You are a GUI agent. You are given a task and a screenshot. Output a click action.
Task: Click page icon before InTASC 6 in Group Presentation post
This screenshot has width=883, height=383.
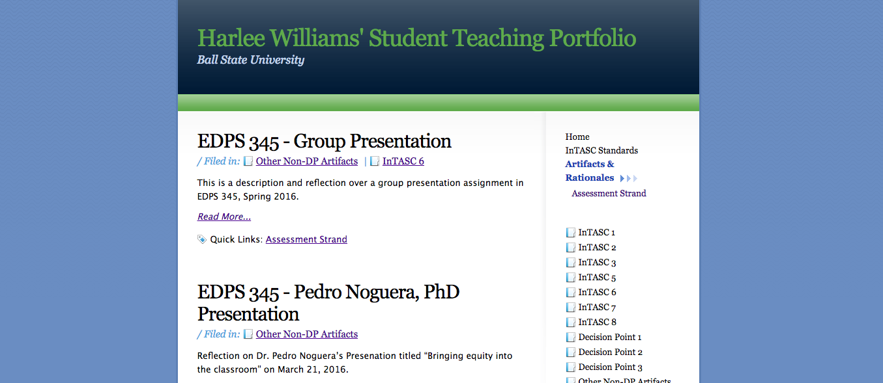click(x=375, y=161)
